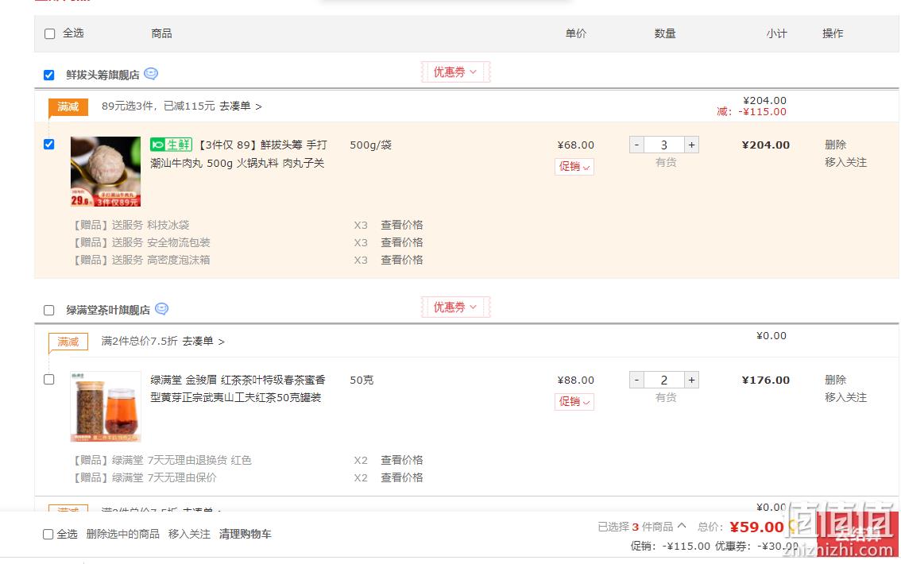Screen dimensions: 901x564
Task: Uncheck the 鲜拔头筹旗舰店 store checkbox
Action: pos(48,75)
